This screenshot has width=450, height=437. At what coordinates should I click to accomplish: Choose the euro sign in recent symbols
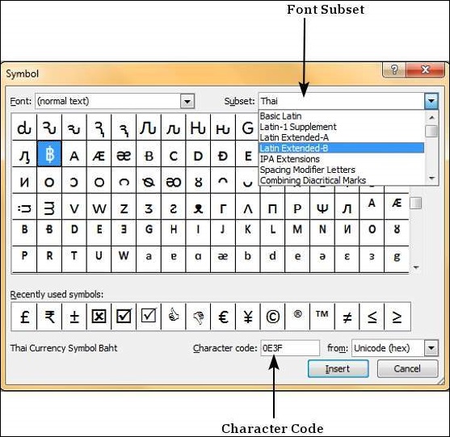223,317
